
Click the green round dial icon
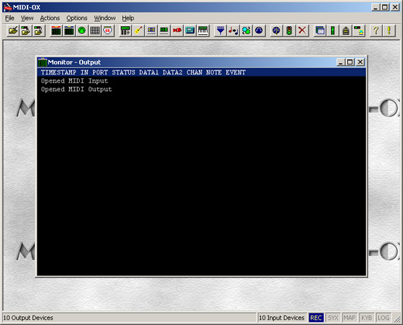click(82, 31)
